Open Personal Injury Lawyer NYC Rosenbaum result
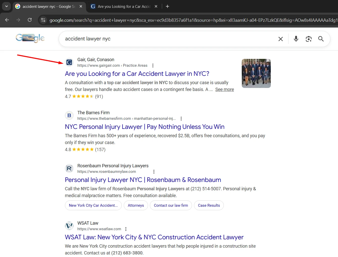The width and height of the screenshot is (338, 257). point(143,180)
